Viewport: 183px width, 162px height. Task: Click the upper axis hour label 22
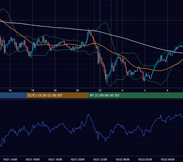(x=100, y=90)
